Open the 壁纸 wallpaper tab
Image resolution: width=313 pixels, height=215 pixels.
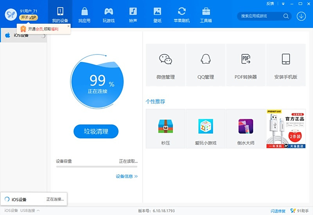tap(157, 14)
